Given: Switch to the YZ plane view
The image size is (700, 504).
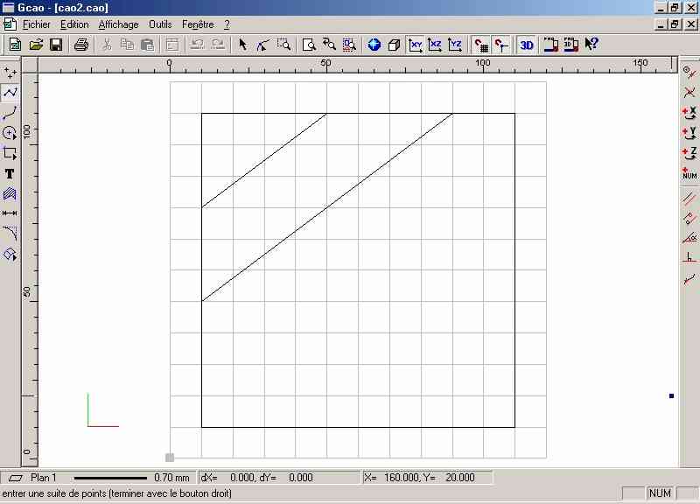Looking at the screenshot, I should tap(455, 45).
